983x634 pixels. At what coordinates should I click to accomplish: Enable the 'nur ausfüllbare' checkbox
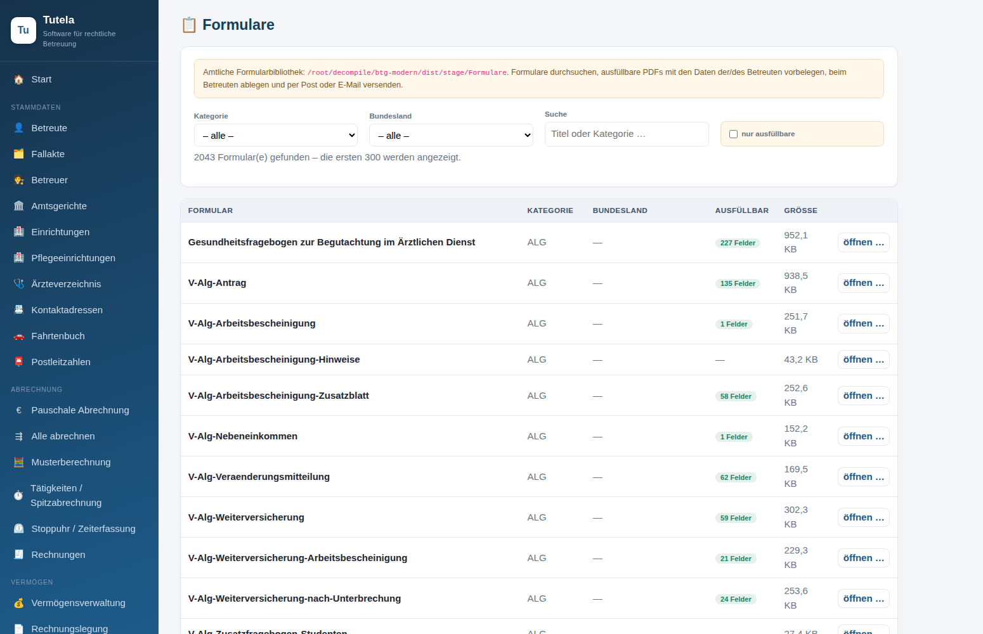(734, 134)
